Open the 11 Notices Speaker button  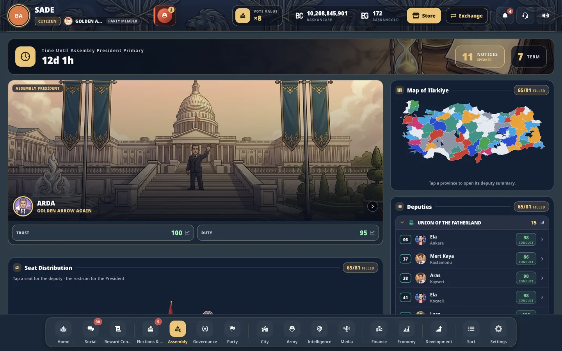pyautogui.click(x=480, y=57)
